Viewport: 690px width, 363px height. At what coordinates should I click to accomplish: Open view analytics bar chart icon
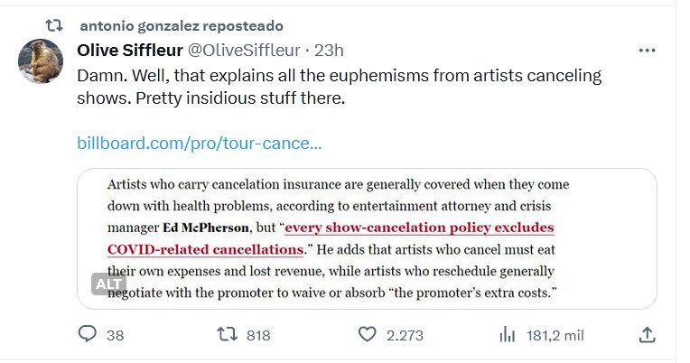coord(508,335)
